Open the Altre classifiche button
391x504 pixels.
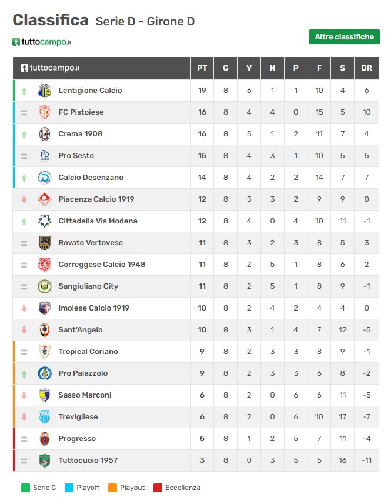pyautogui.click(x=345, y=36)
